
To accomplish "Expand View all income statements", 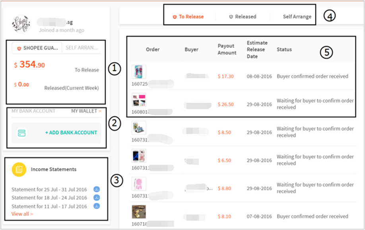I will pos(22,214).
